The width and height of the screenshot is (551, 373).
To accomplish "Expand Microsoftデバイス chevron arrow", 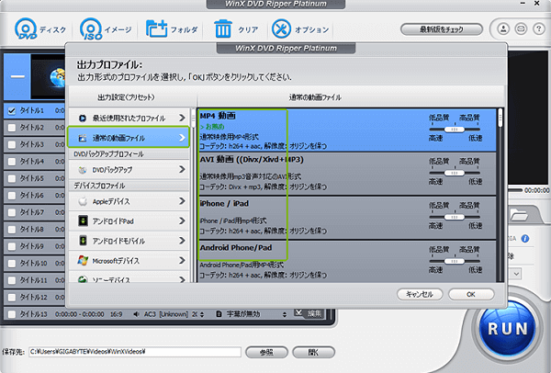I will pos(182,260).
